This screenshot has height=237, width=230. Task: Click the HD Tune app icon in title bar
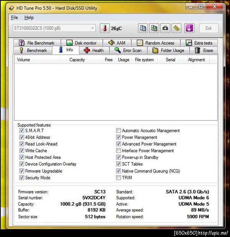coord(11,8)
